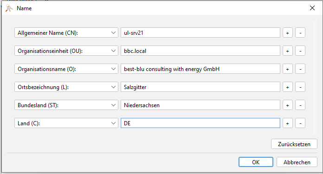The image size is (323, 174).
Task: Open the Bundesland (ST) dropdown
Action: (66, 105)
